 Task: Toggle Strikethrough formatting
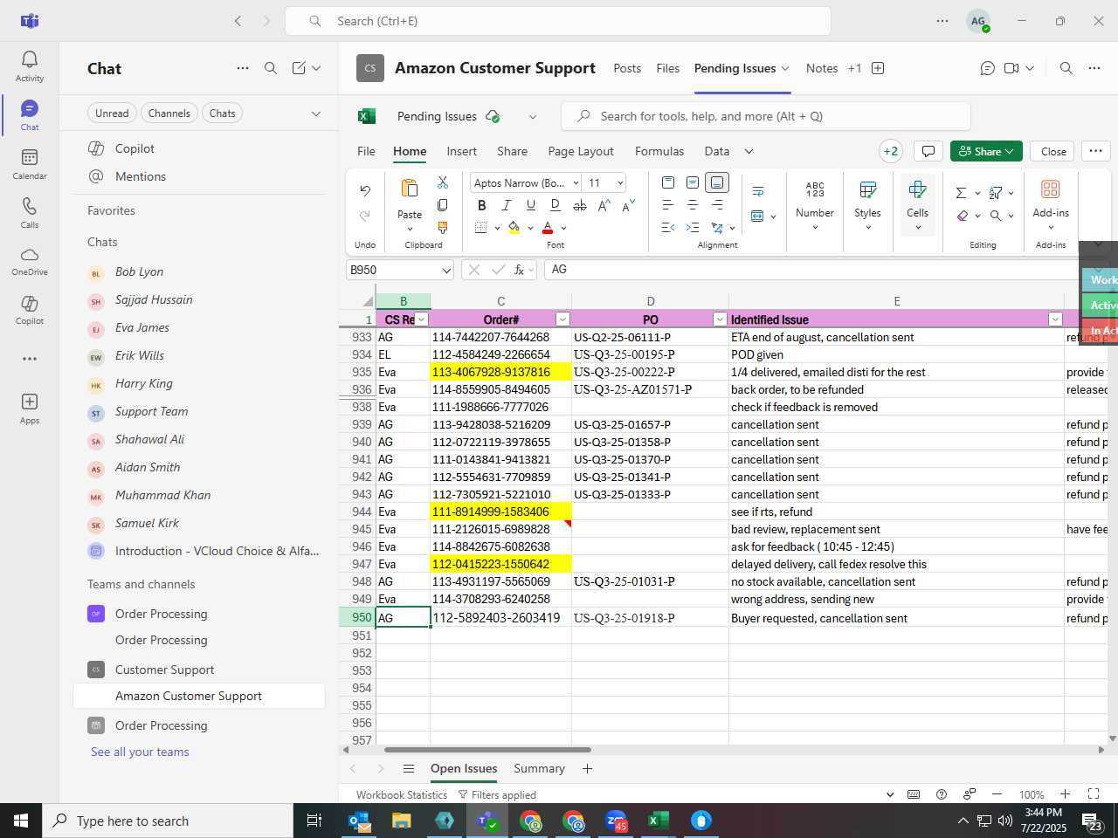pyautogui.click(x=579, y=205)
